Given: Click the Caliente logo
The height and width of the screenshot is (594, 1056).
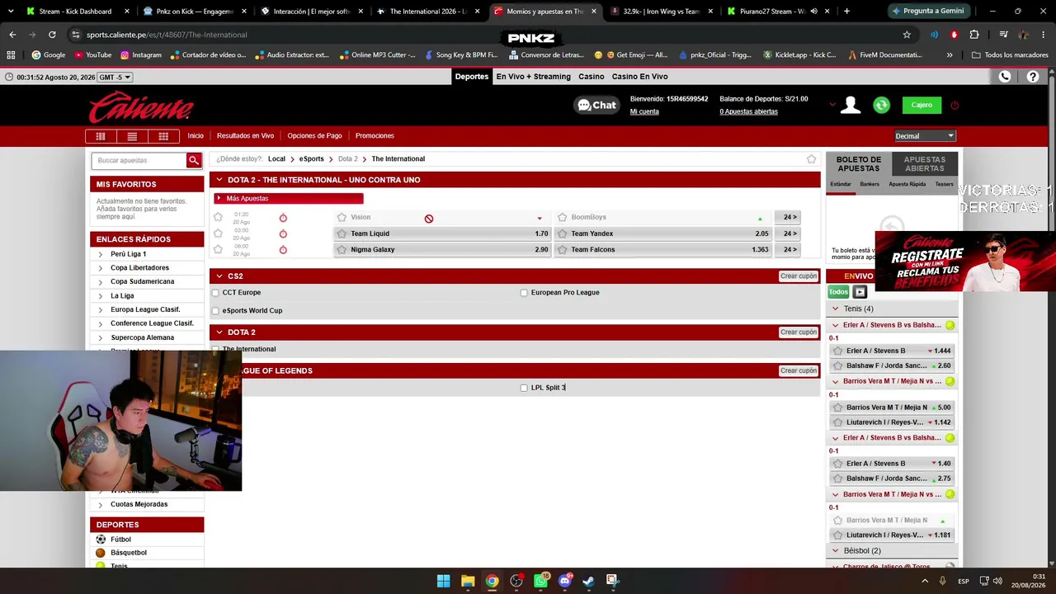Looking at the screenshot, I should click(x=141, y=107).
